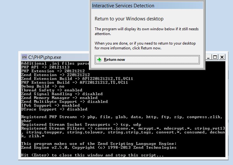Image resolution: width=233 pixels, height=165 pixels.
Task: Click the Return now button
Action: coord(147,60)
